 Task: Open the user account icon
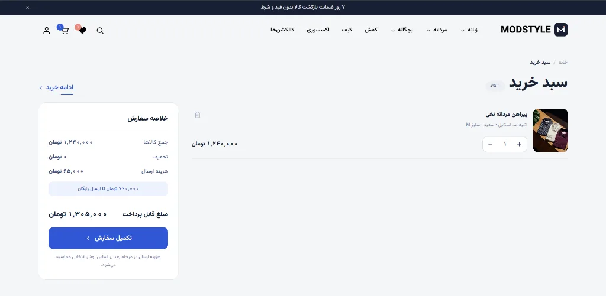pyautogui.click(x=47, y=31)
